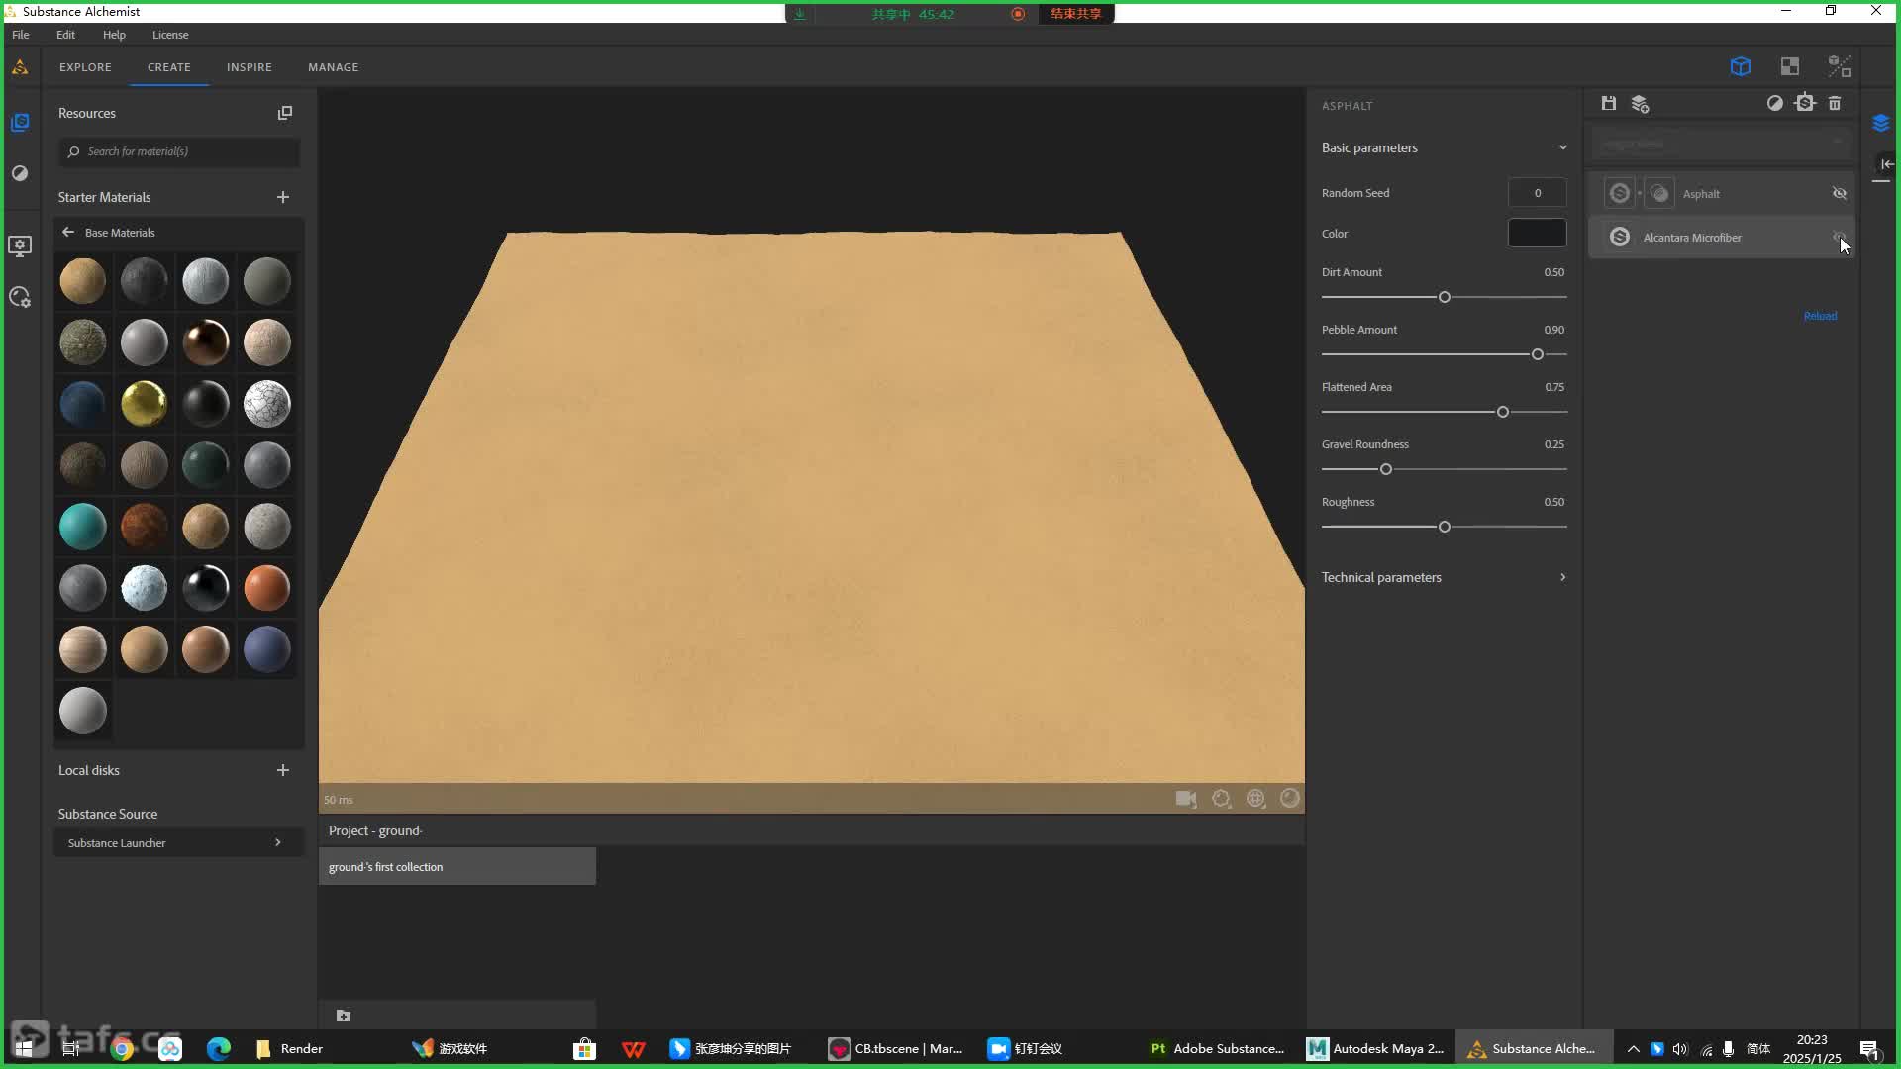Save the material with the floppy disk icon

[1609, 103]
